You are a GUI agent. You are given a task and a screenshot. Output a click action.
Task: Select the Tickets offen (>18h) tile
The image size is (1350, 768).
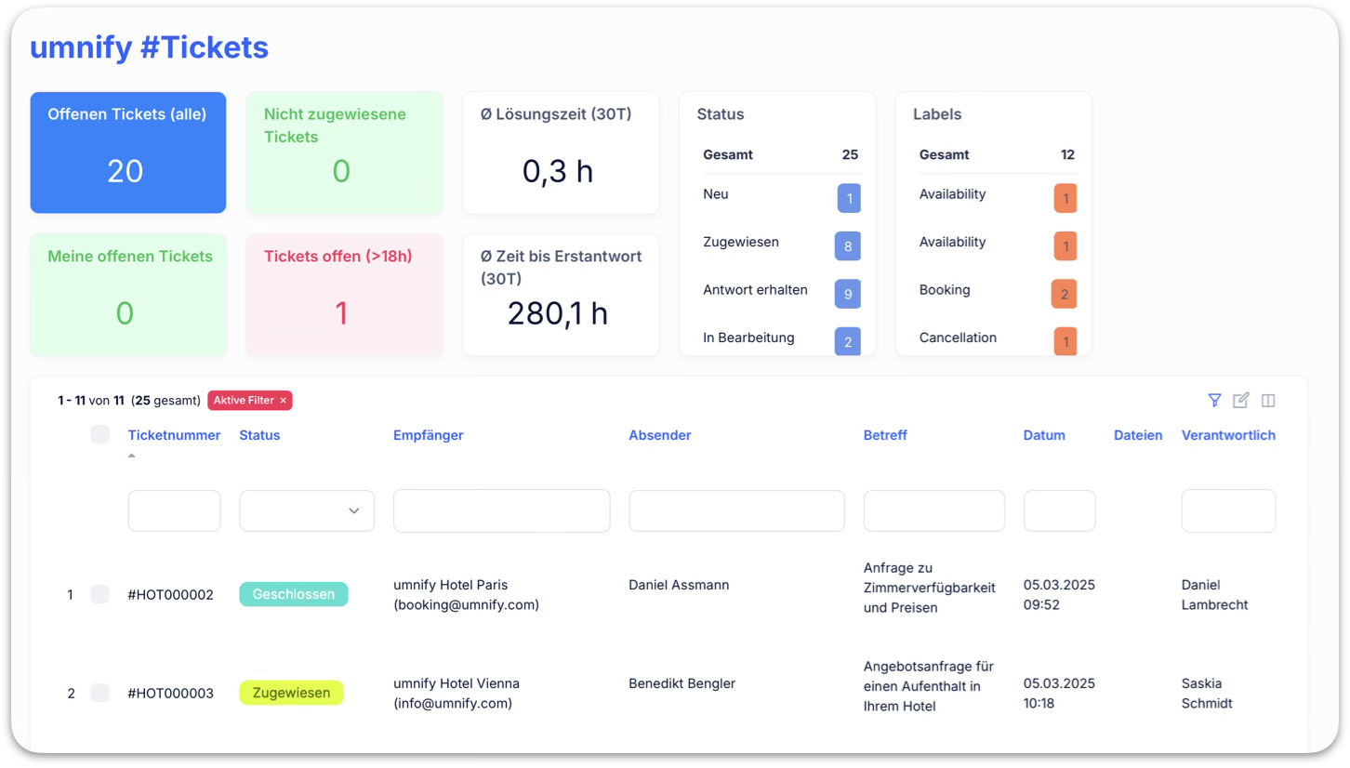pyautogui.click(x=344, y=295)
